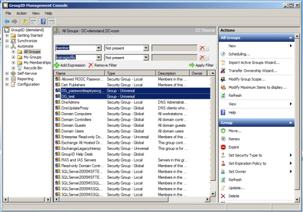Viewport: 303px width, 212px height.
Task: Click the red Expire icon
Action: tap(223, 147)
